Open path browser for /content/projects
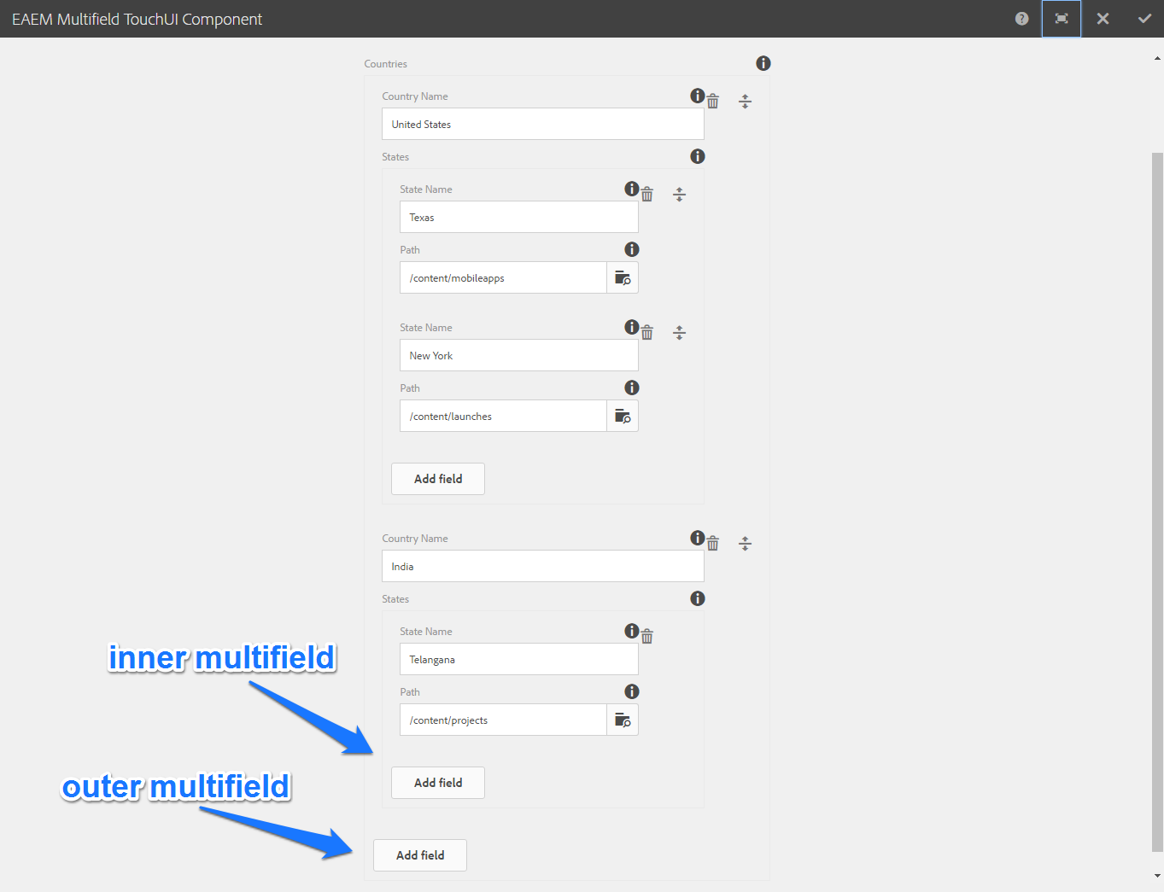 click(622, 720)
